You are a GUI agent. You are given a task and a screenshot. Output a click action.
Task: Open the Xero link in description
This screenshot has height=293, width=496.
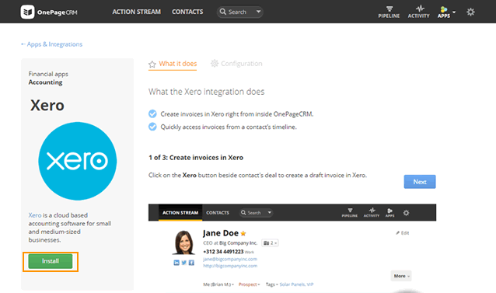point(35,215)
